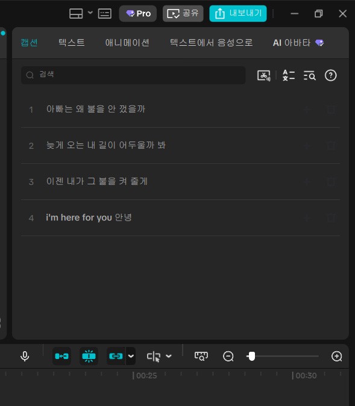
Task: Select caption '아빠는 왜 불을 안 껐을까'
Action: pos(96,109)
